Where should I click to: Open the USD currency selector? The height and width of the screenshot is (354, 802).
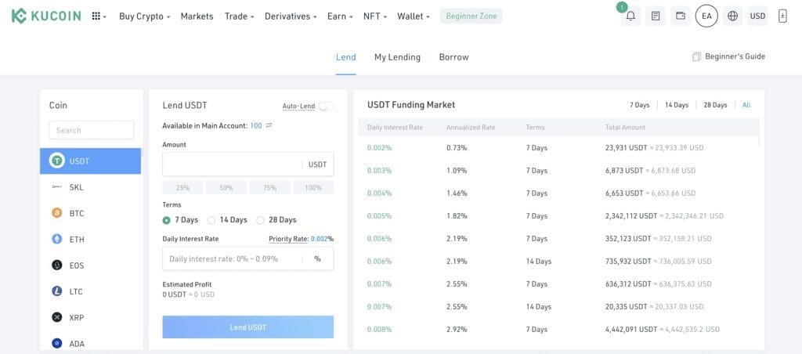[x=757, y=16]
